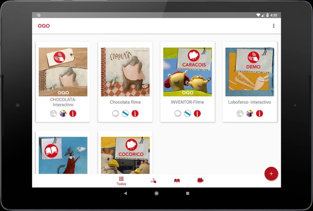This screenshot has height=211, width=313.
Task: Open the three-dot overflow menu
Action: (x=273, y=26)
